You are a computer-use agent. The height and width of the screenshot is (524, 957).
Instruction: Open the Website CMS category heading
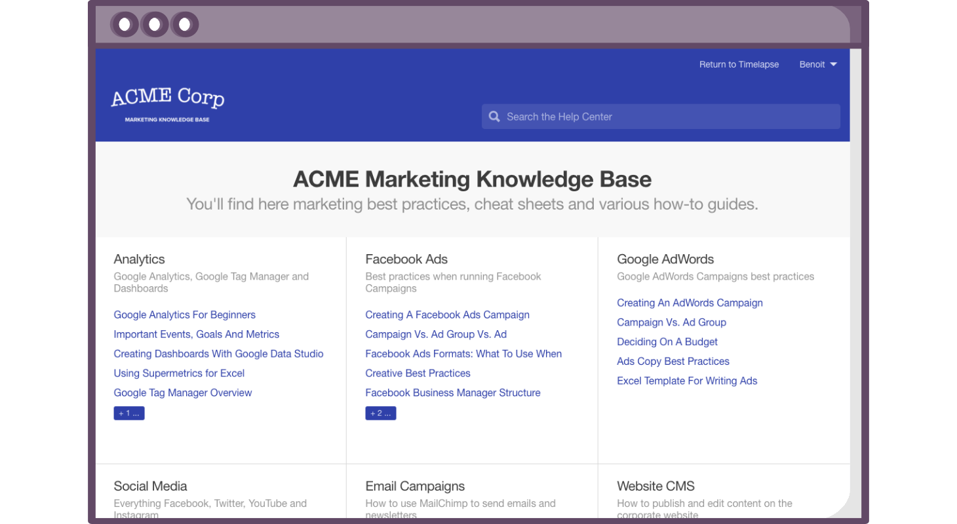[655, 486]
